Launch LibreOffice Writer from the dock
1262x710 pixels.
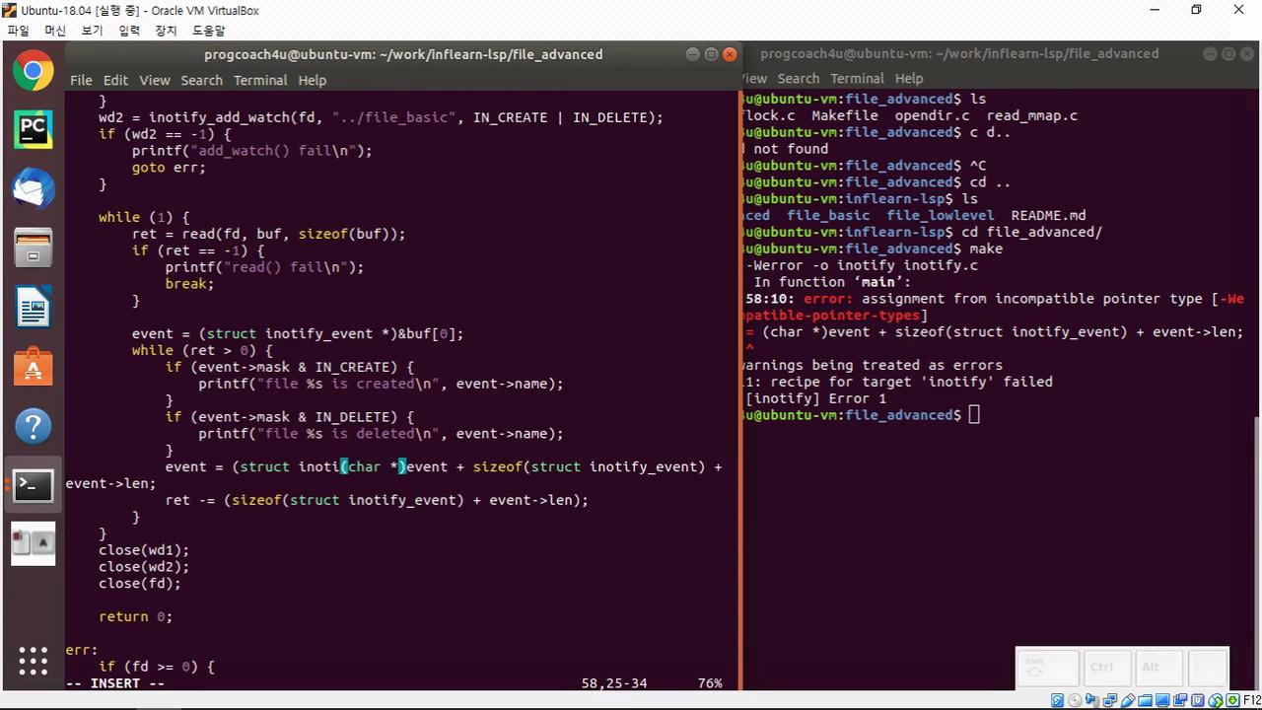coord(33,307)
